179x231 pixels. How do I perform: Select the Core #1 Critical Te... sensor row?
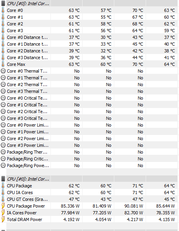click(89, 105)
